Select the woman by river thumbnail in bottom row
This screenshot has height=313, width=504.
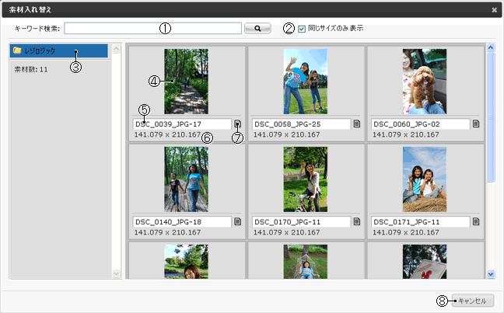pyautogui.click(x=186, y=262)
